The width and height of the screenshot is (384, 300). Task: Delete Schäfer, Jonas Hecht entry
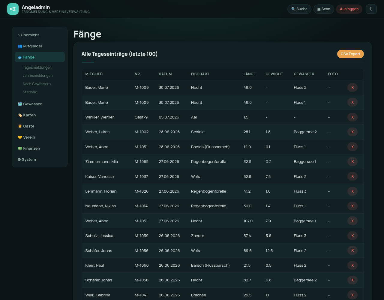tap(352, 280)
